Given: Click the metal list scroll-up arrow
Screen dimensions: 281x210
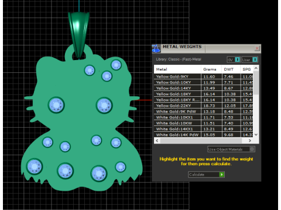Looking at the screenshot, I should (x=256, y=68).
